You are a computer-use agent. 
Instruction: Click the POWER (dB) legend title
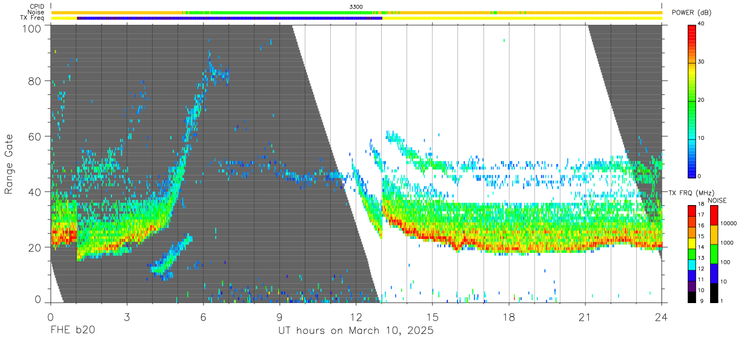click(x=692, y=13)
